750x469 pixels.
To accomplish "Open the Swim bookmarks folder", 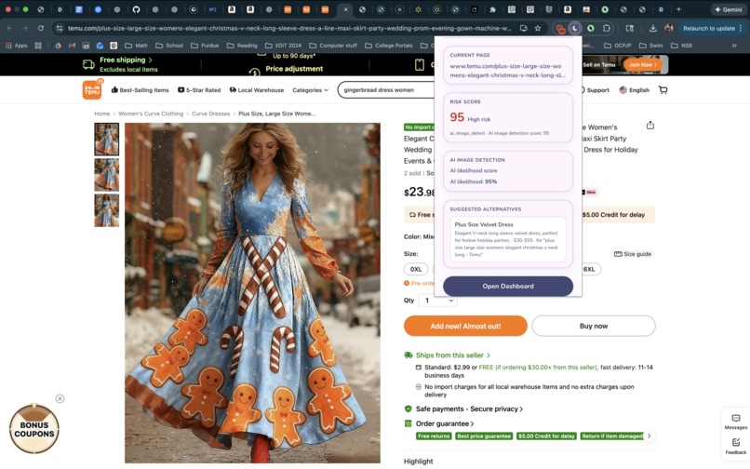I will 651,46.
